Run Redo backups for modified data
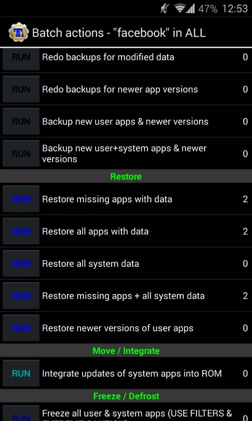The width and height of the screenshot is (252, 421). coord(21,58)
